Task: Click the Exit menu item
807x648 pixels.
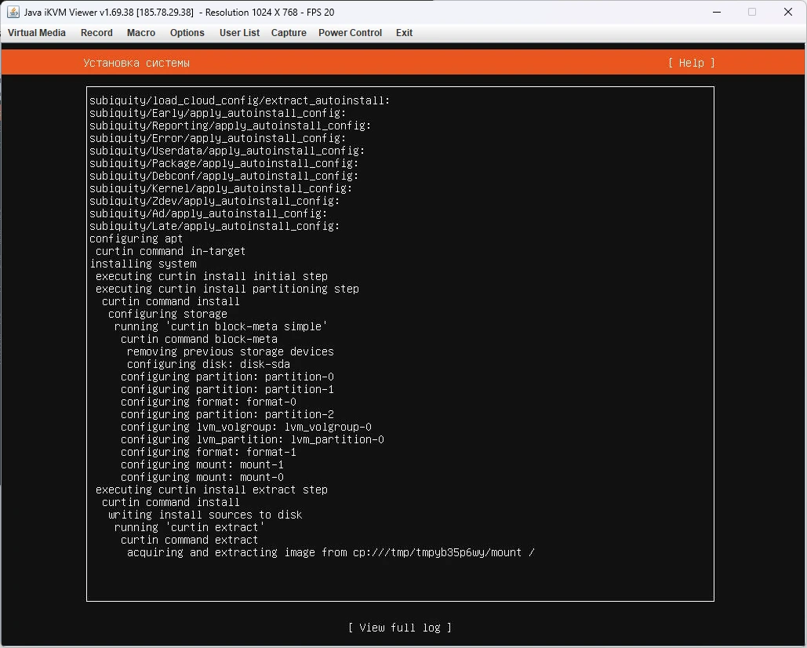Action: click(x=404, y=33)
